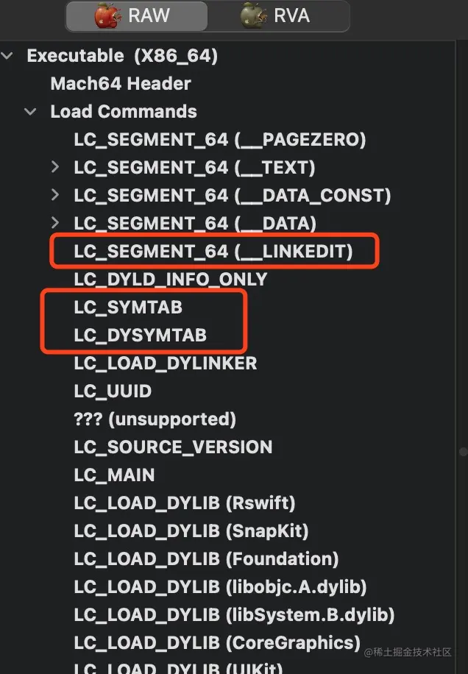Click the red apple RAW icon
Image resolution: width=468 pixels, height=674 pixels.
tap(107, 15)
